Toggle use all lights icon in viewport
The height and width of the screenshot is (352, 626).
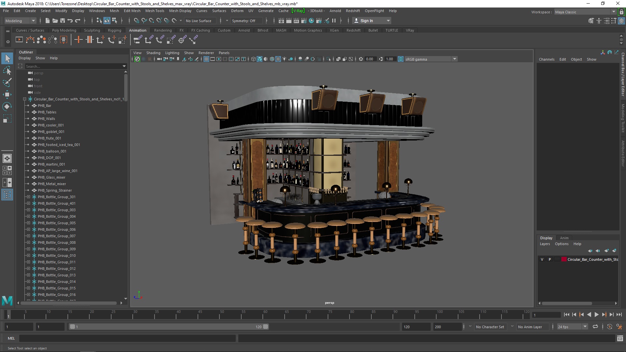pos(284,59)
